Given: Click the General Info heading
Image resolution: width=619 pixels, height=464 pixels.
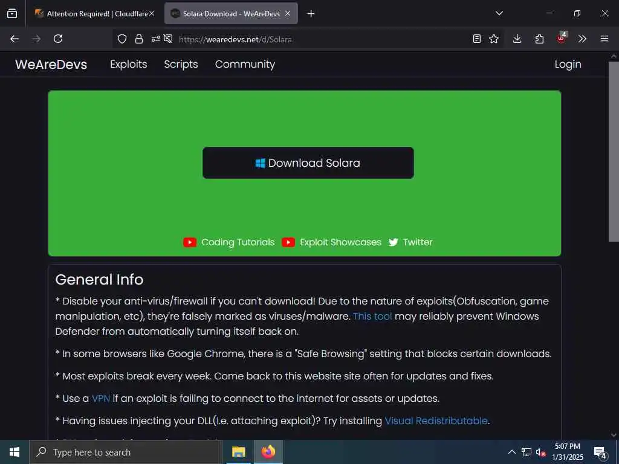Looking at the screenshot, I should (x=100, y=279).
